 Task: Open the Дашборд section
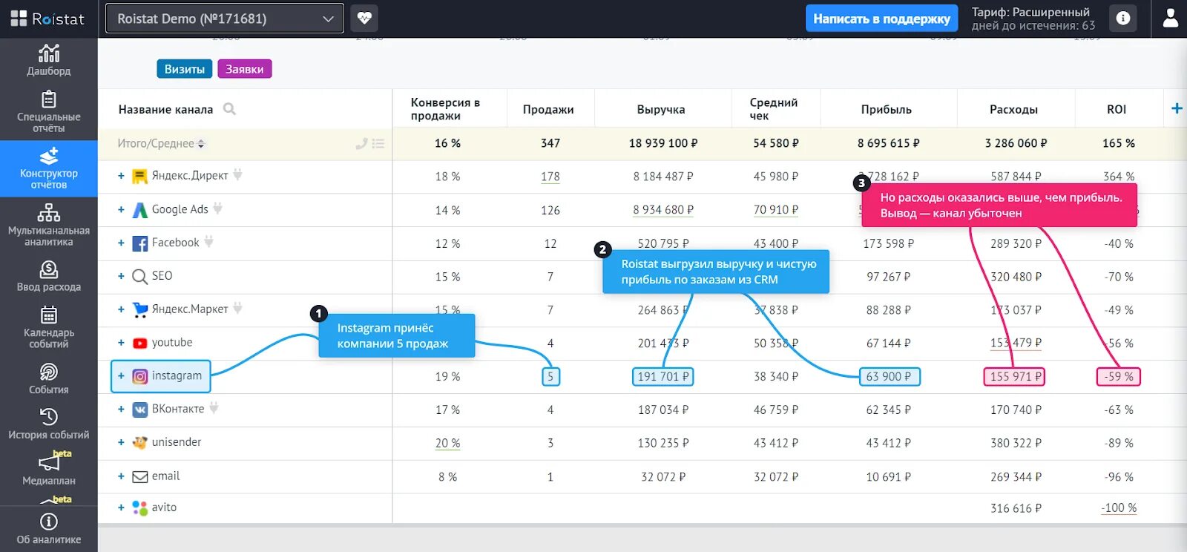pyautogui.click(x=49, y=60)
